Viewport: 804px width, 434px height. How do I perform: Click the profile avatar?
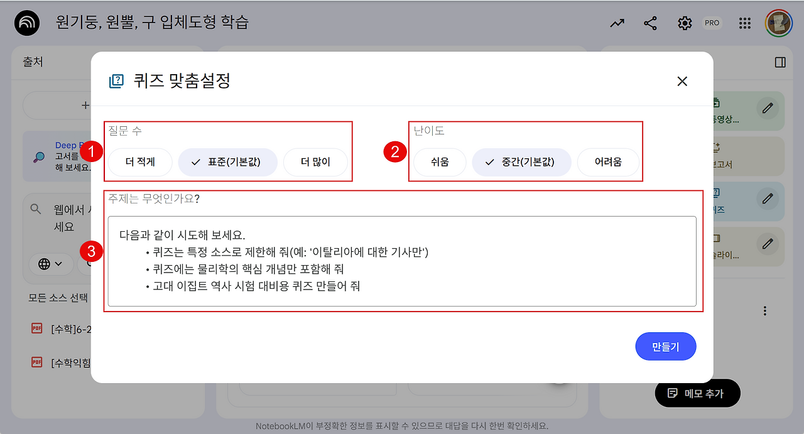pos(779,23)
